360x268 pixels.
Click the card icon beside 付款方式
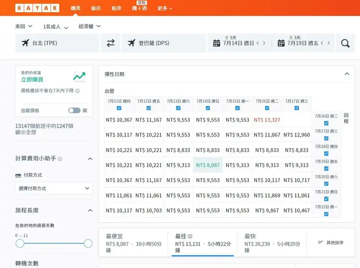point(18,175)
